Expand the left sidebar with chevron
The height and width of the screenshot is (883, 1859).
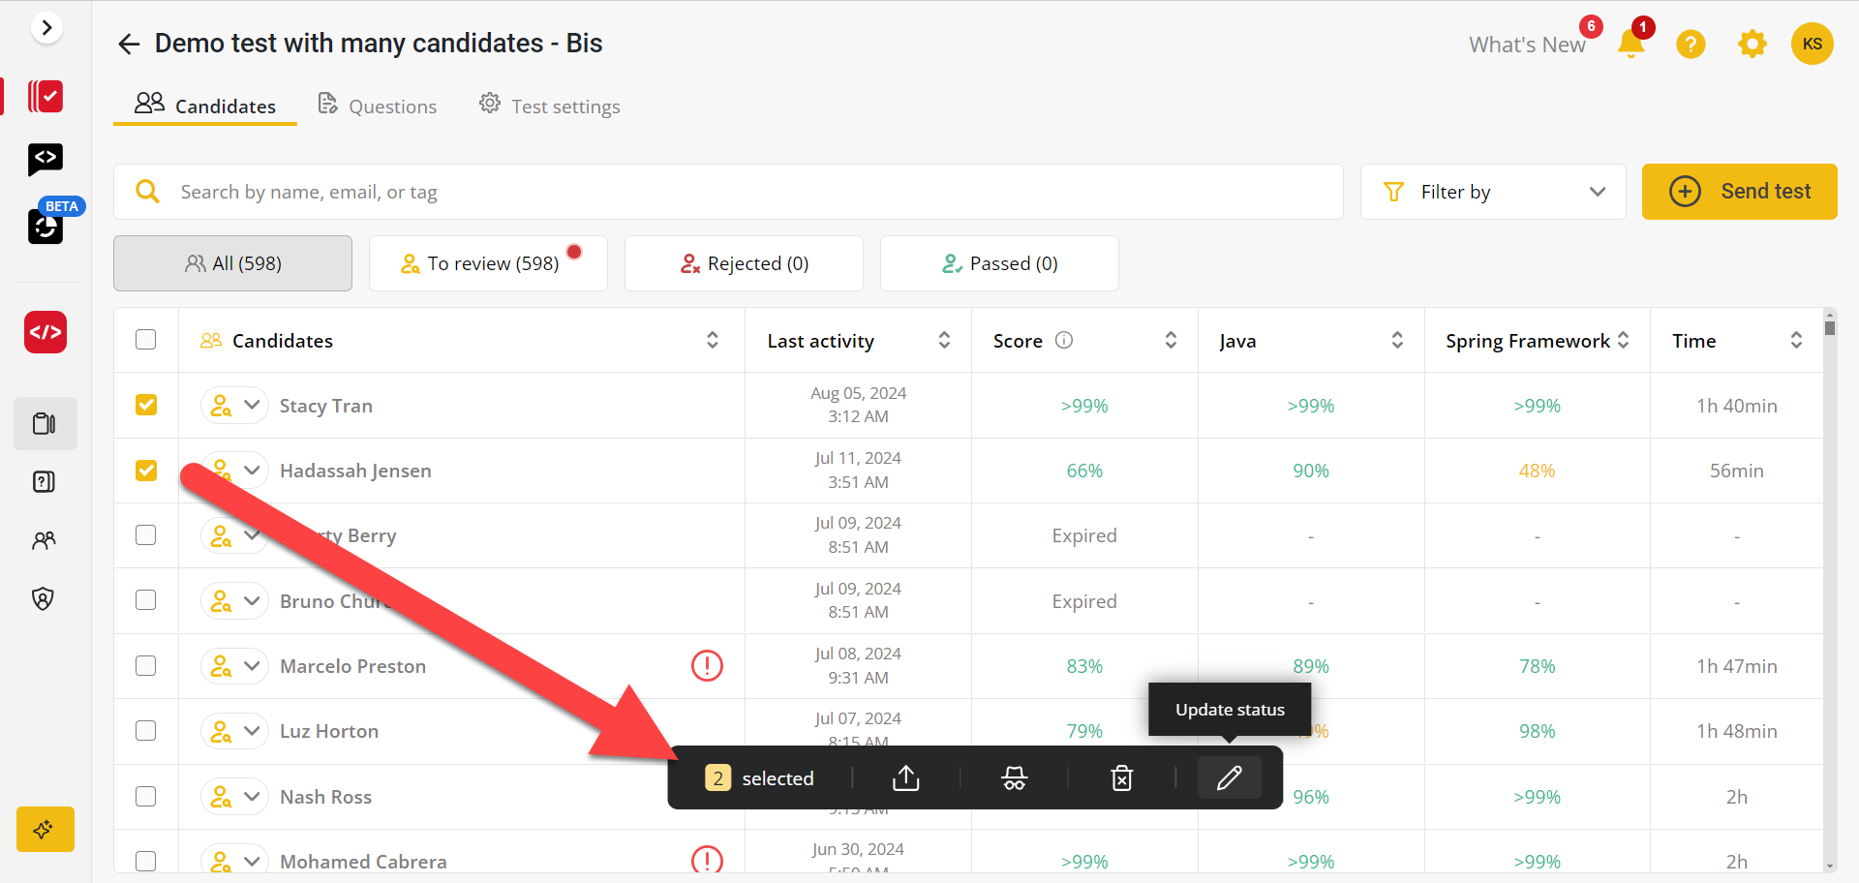46,28
